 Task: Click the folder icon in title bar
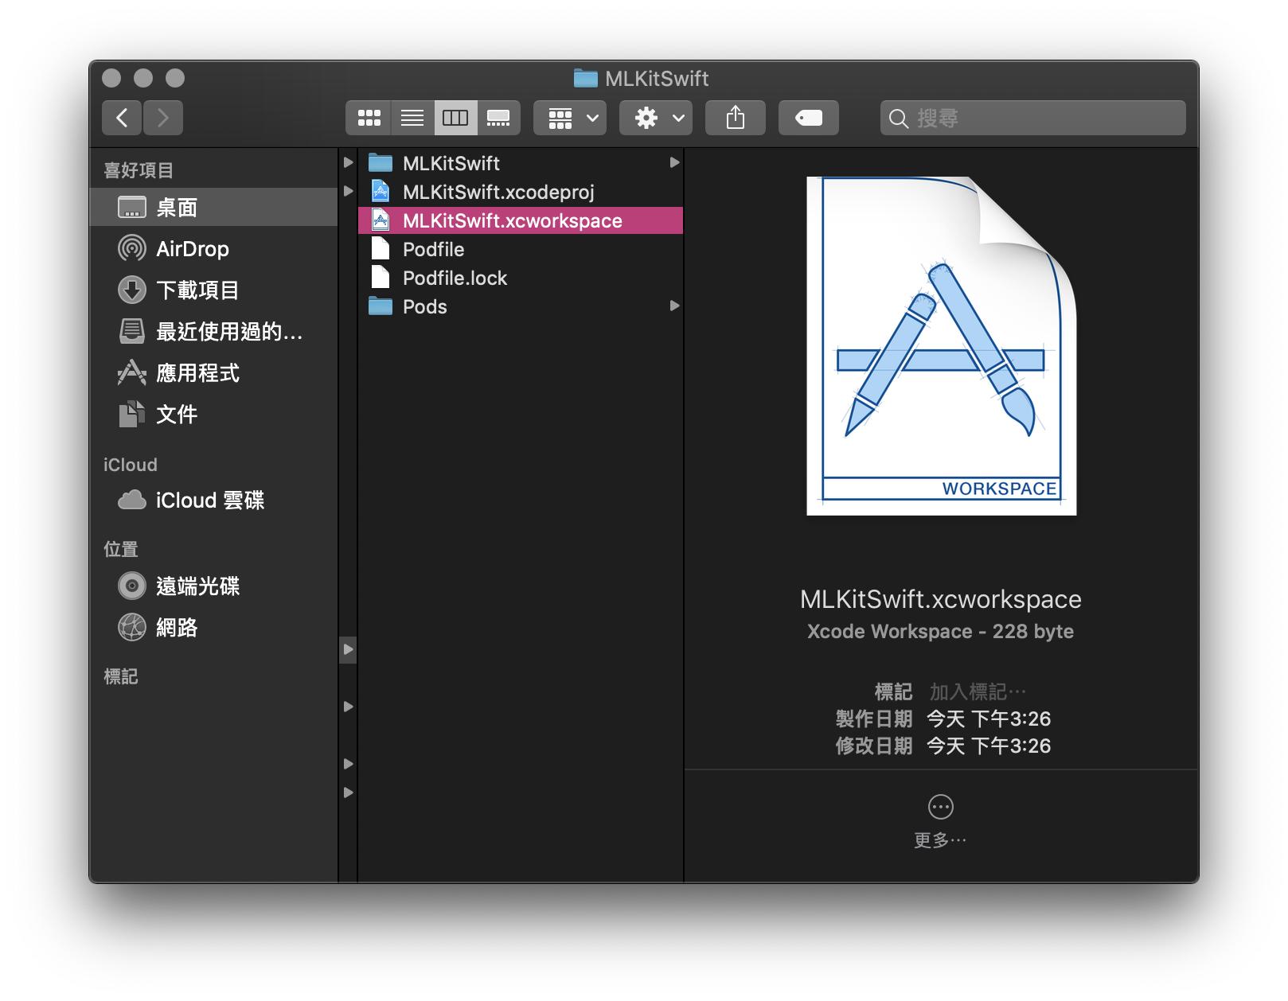point(585,78)
